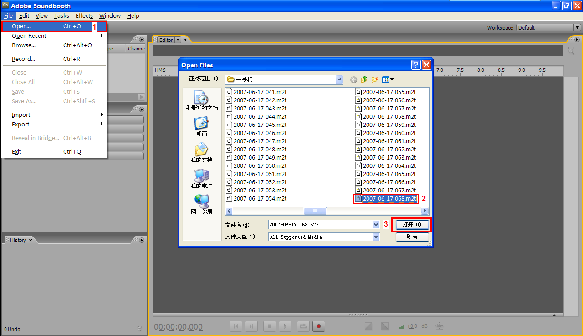Viewport: 583px width, 336px height.
Task: Click the Files panel scroll right arrow
Action: pyautogui.click(x=141, y=97)
